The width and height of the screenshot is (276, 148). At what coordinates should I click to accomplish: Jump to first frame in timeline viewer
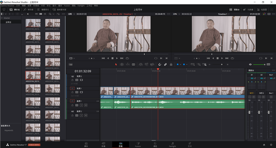[x=208, y=58]
